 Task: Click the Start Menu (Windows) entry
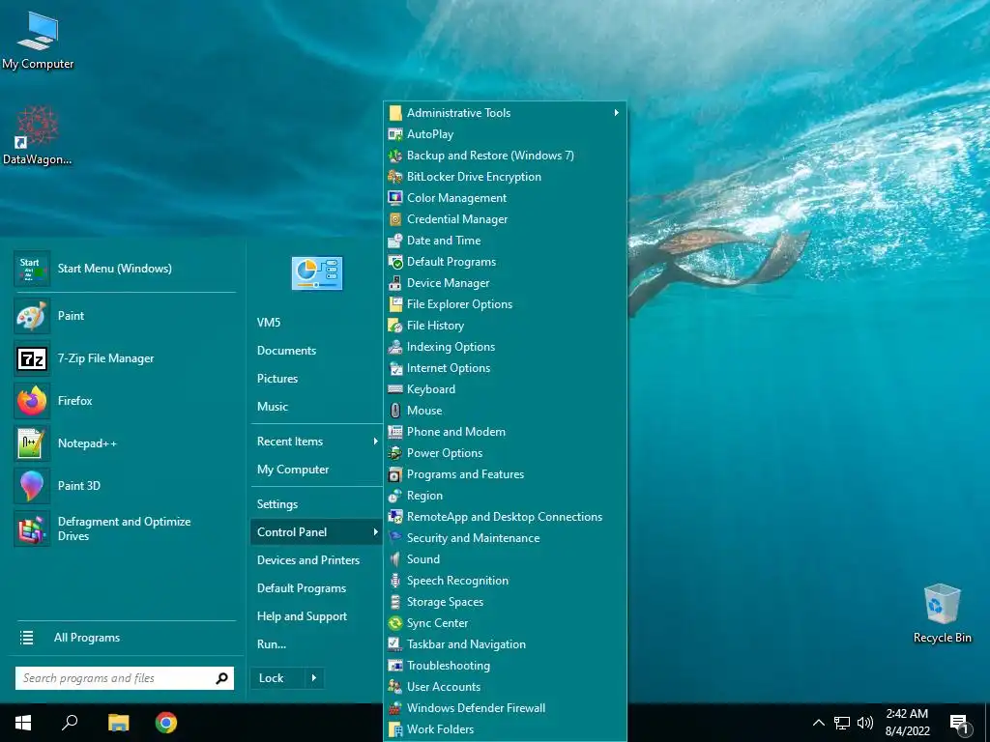pyautogui.click(x=125, y=269)
